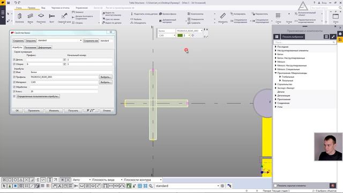Click the Копировать command
Screen dimensions: 343x193
(x=238, y=14)
